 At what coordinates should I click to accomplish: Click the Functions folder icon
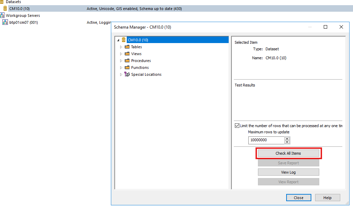127,67
